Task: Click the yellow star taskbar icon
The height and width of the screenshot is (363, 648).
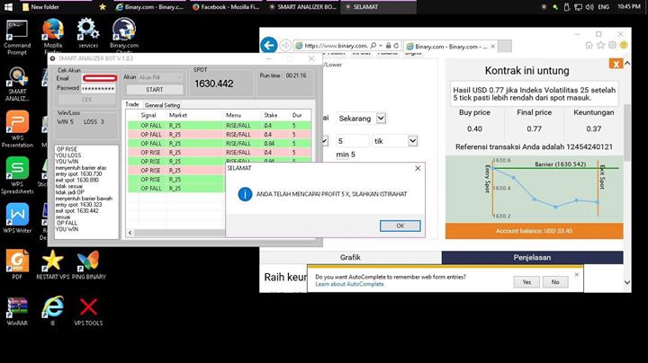Action: (103, 7)
